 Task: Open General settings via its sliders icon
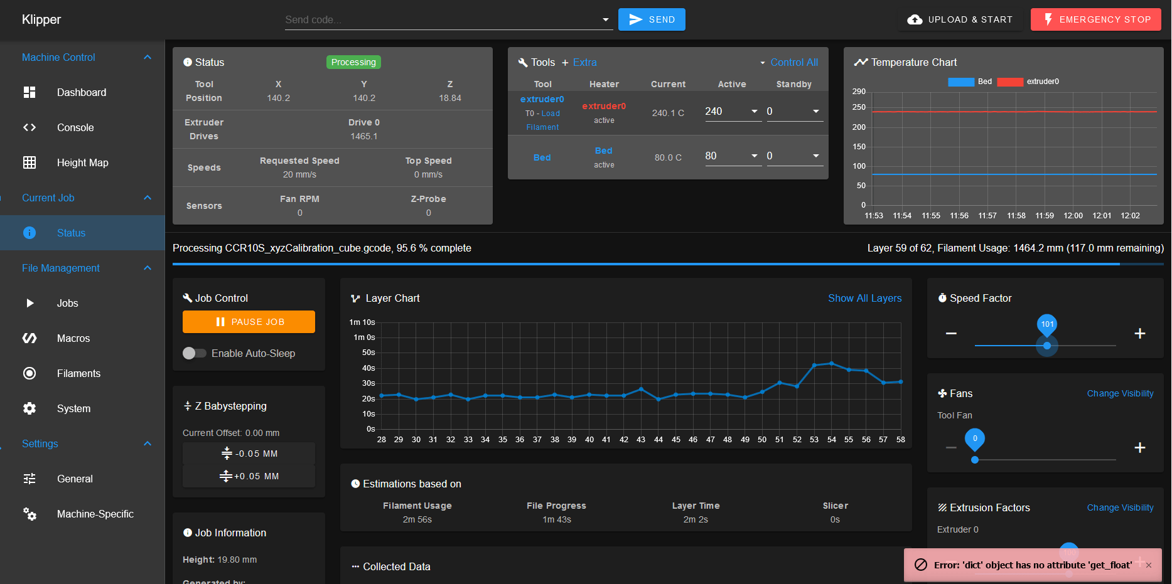[30, 479]
